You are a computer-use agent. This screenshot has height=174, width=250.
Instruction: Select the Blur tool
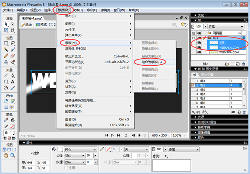[6, 62]
